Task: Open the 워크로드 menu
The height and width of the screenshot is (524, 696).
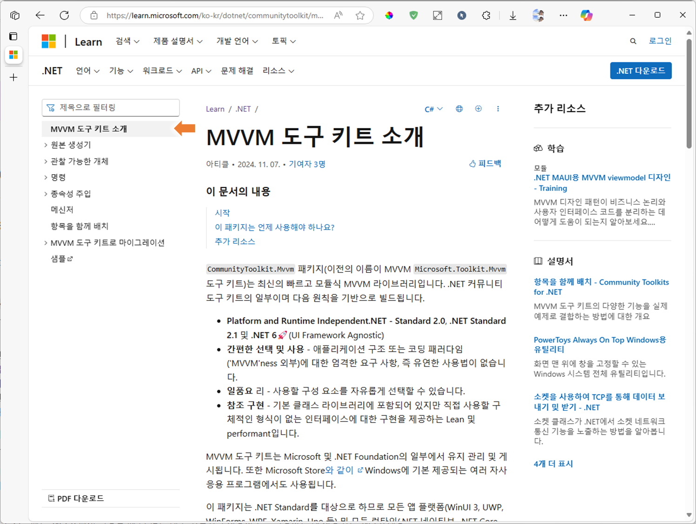Action: pos(162,71)
